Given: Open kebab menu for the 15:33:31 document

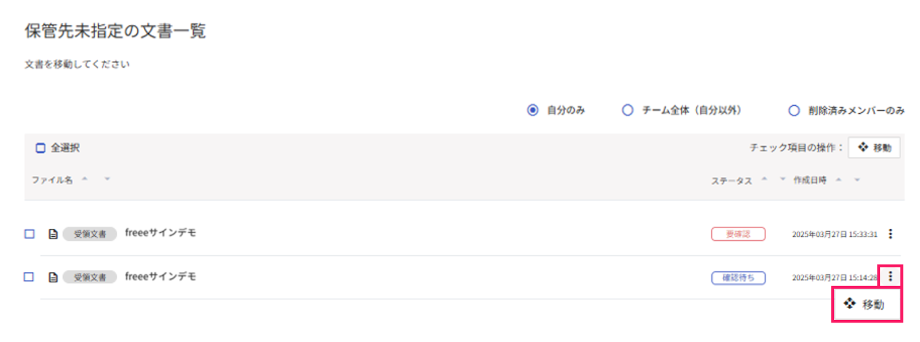Looking at the screenshot, I should (890, 234).
